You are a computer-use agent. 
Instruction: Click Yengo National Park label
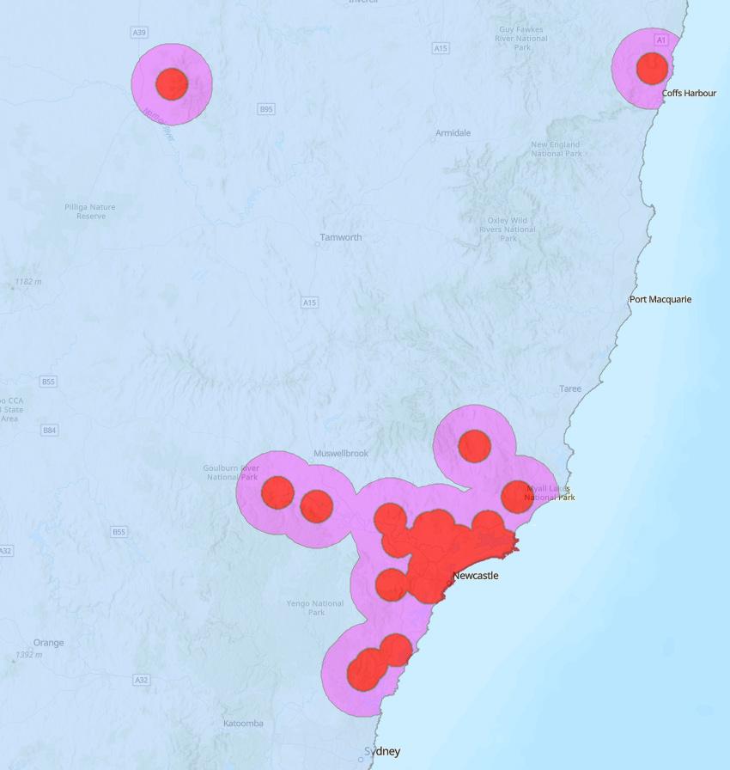[315, 608]
